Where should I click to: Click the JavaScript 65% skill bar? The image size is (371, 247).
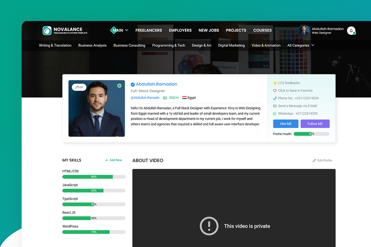[x=94, y=191]
